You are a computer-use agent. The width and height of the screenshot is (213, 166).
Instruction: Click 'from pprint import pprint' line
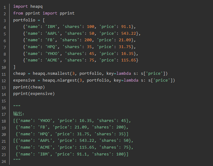(x=44, y=13)
